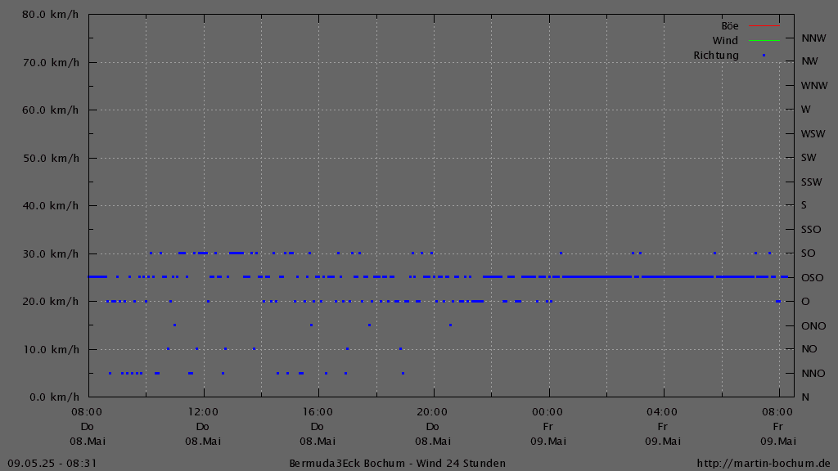Click the 'WNW' direction label
Screen dimensions: 838x471
click(x=814, y=85)
